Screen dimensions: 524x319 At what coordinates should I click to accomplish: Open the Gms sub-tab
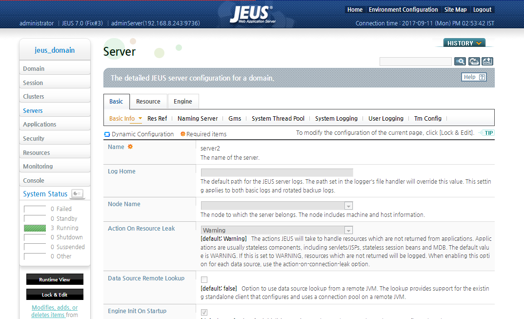(235, 119)
